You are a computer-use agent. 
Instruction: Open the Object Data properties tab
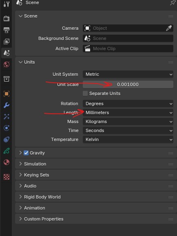point(7,151)
